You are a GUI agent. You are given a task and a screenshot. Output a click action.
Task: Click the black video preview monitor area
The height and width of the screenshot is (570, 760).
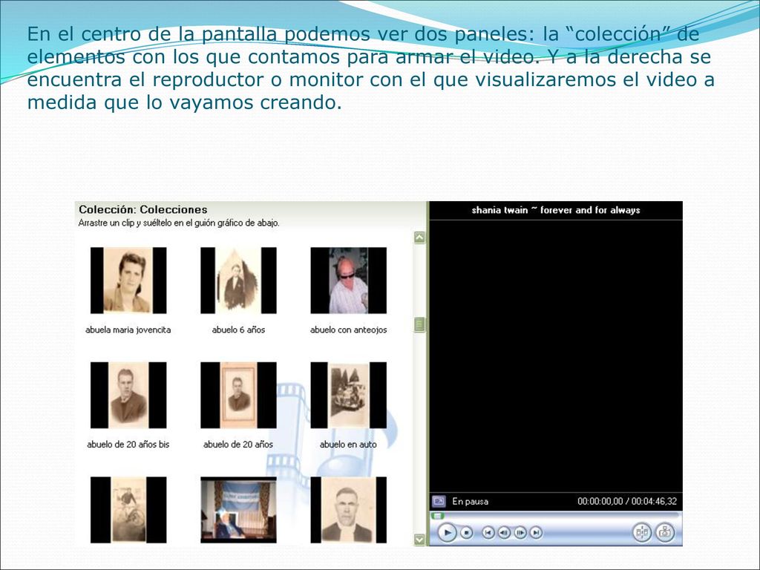click(556, 356)
